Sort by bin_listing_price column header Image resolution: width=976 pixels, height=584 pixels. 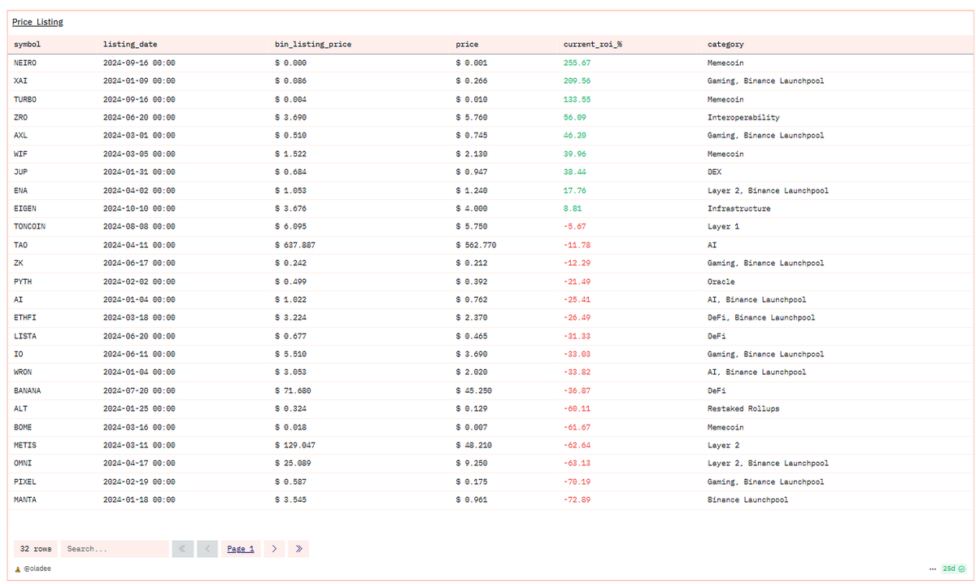tap(313, 44)
